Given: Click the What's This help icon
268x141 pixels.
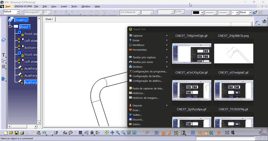Looking at the screenshot, I should pyautogui.click(x=56, y=133).
